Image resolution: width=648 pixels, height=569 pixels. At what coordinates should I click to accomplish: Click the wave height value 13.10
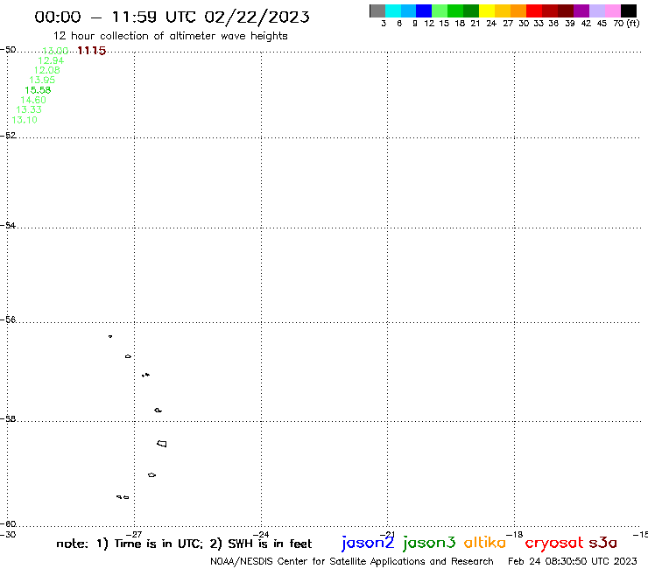click(x=25, y=120)
